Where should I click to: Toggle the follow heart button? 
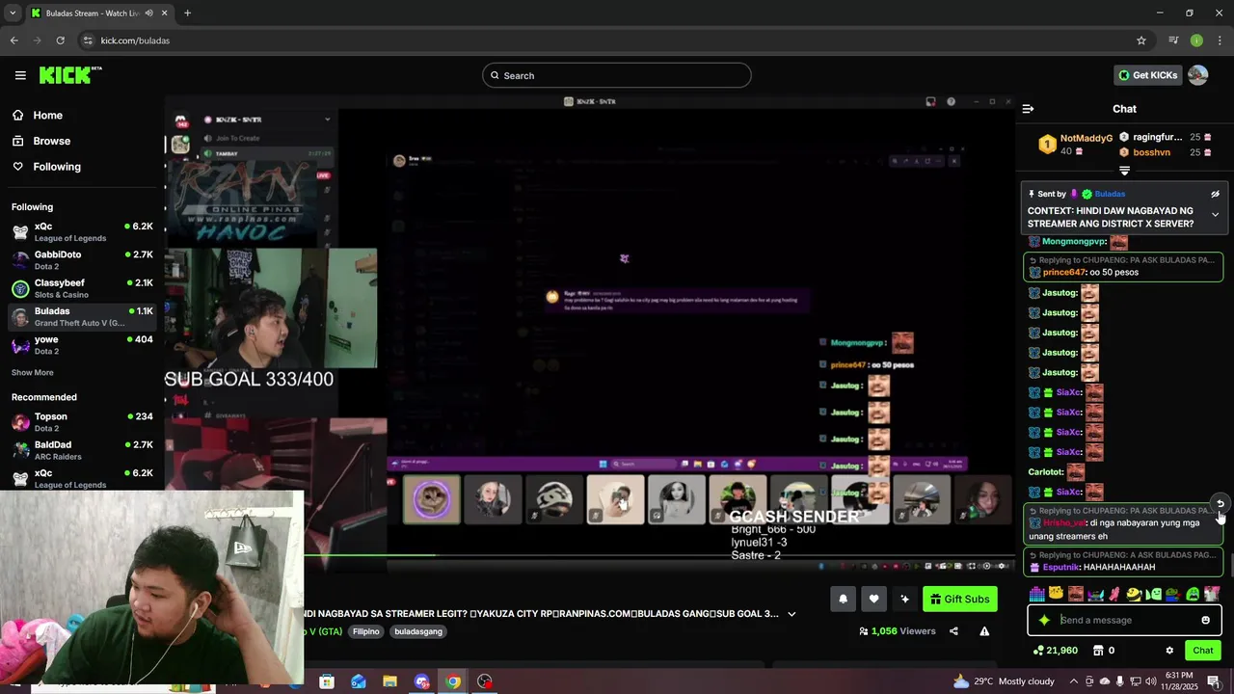[873, 599]
